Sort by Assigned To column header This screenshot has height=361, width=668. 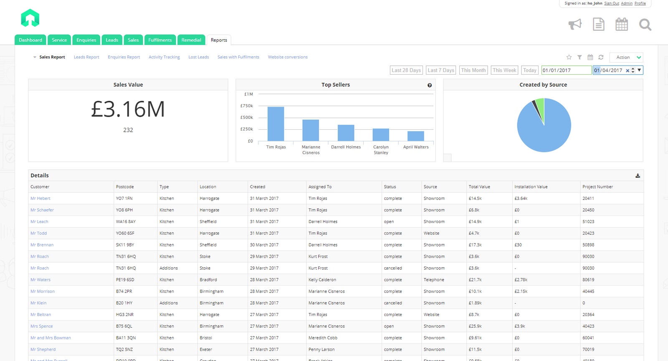pos(320,187)
